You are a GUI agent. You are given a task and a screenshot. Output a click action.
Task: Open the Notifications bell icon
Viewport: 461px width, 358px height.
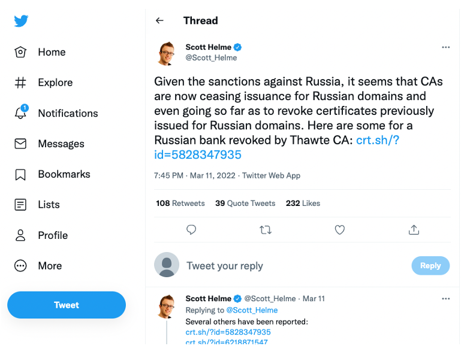21,113
